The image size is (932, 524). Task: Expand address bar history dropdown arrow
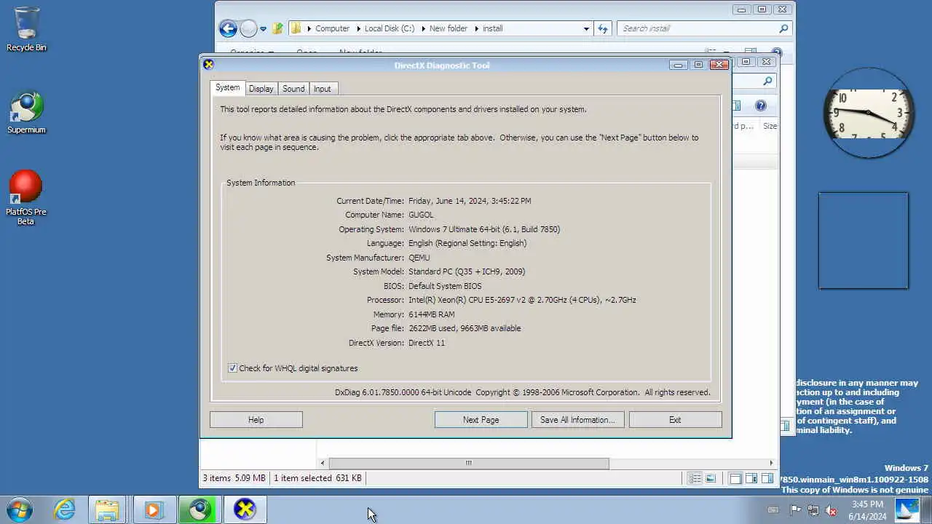click(x=586, y=28)
